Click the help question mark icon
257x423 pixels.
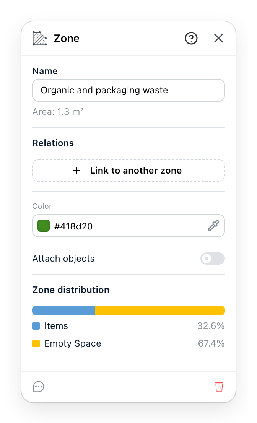(x=191, y=38)
